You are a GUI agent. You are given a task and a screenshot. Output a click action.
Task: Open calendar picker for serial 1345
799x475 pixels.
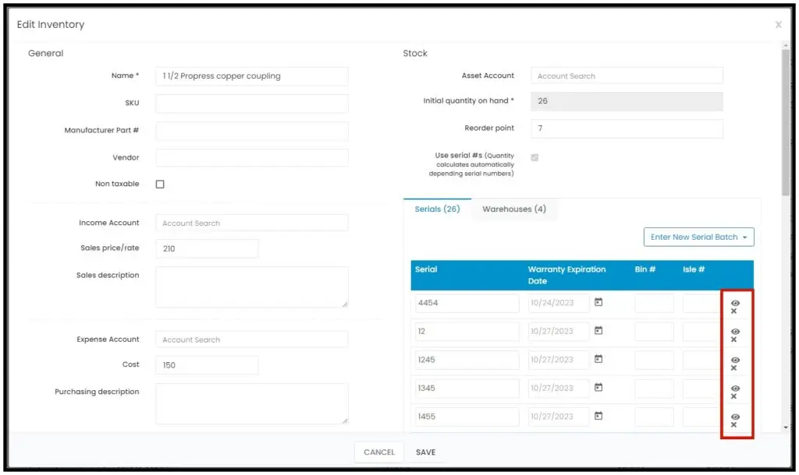coord(598,388)
